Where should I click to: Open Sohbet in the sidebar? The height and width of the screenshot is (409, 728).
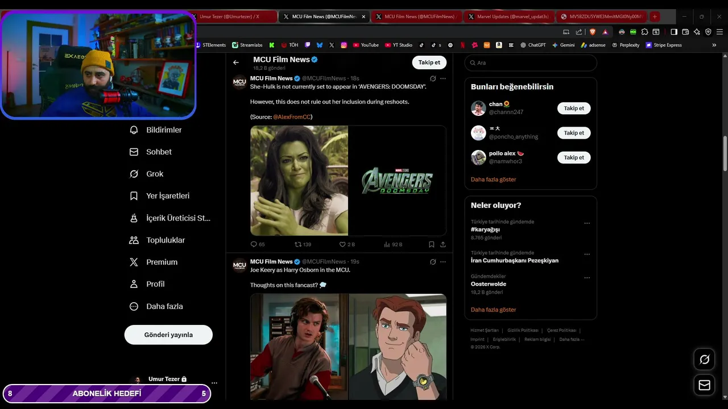pos(151,152)
